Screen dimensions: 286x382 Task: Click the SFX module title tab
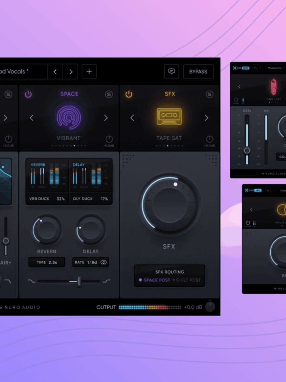[x=170, y=94]
